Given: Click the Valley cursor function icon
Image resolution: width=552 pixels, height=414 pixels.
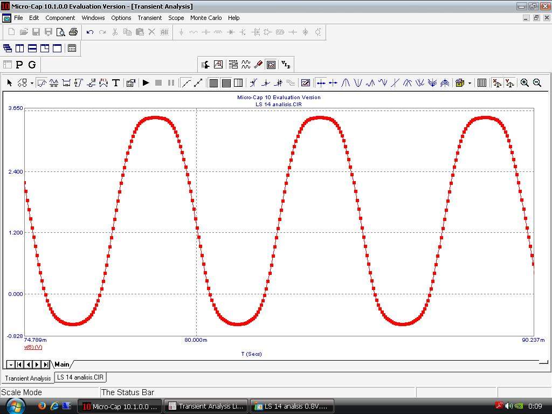Looking at the screenshot, I should (x=358, y=82).
